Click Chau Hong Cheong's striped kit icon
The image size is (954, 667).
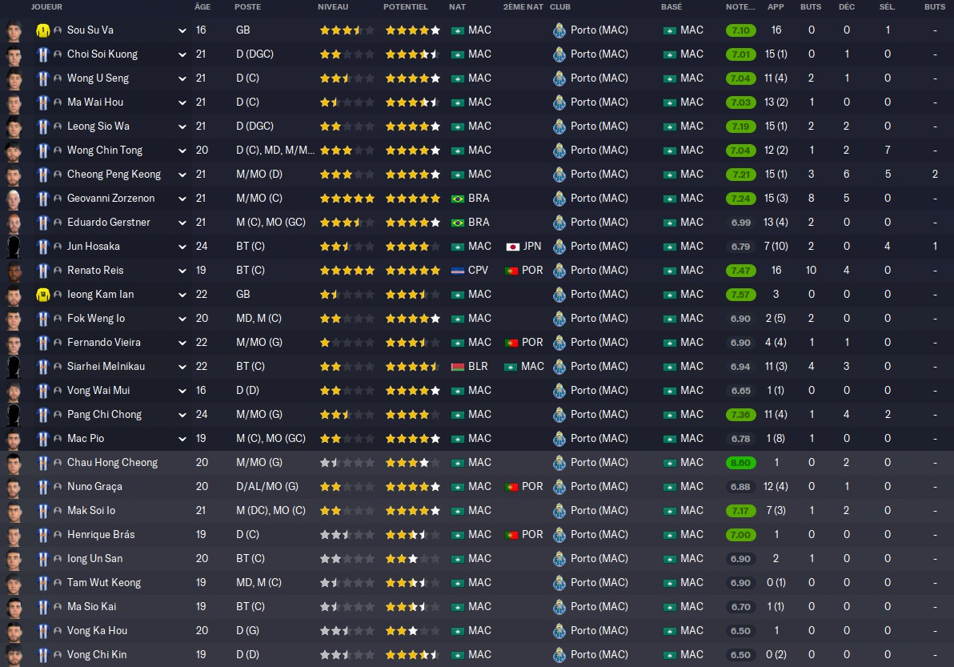42,463
